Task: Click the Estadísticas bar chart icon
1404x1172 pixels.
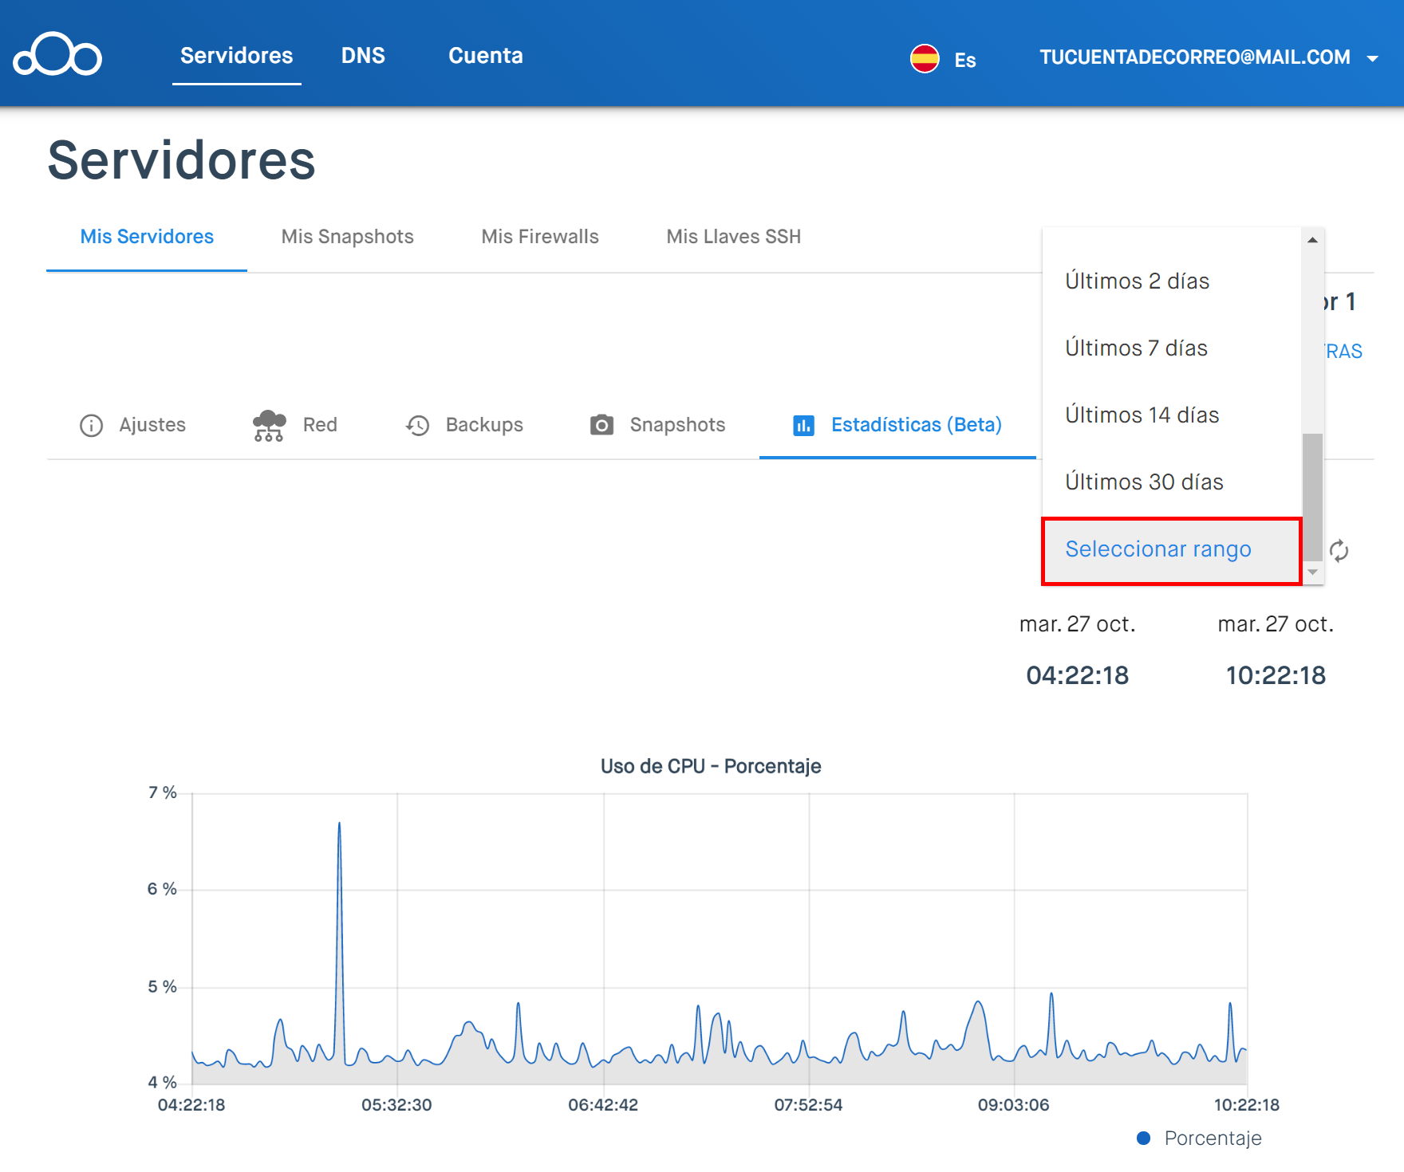Action: coord(803,425)
